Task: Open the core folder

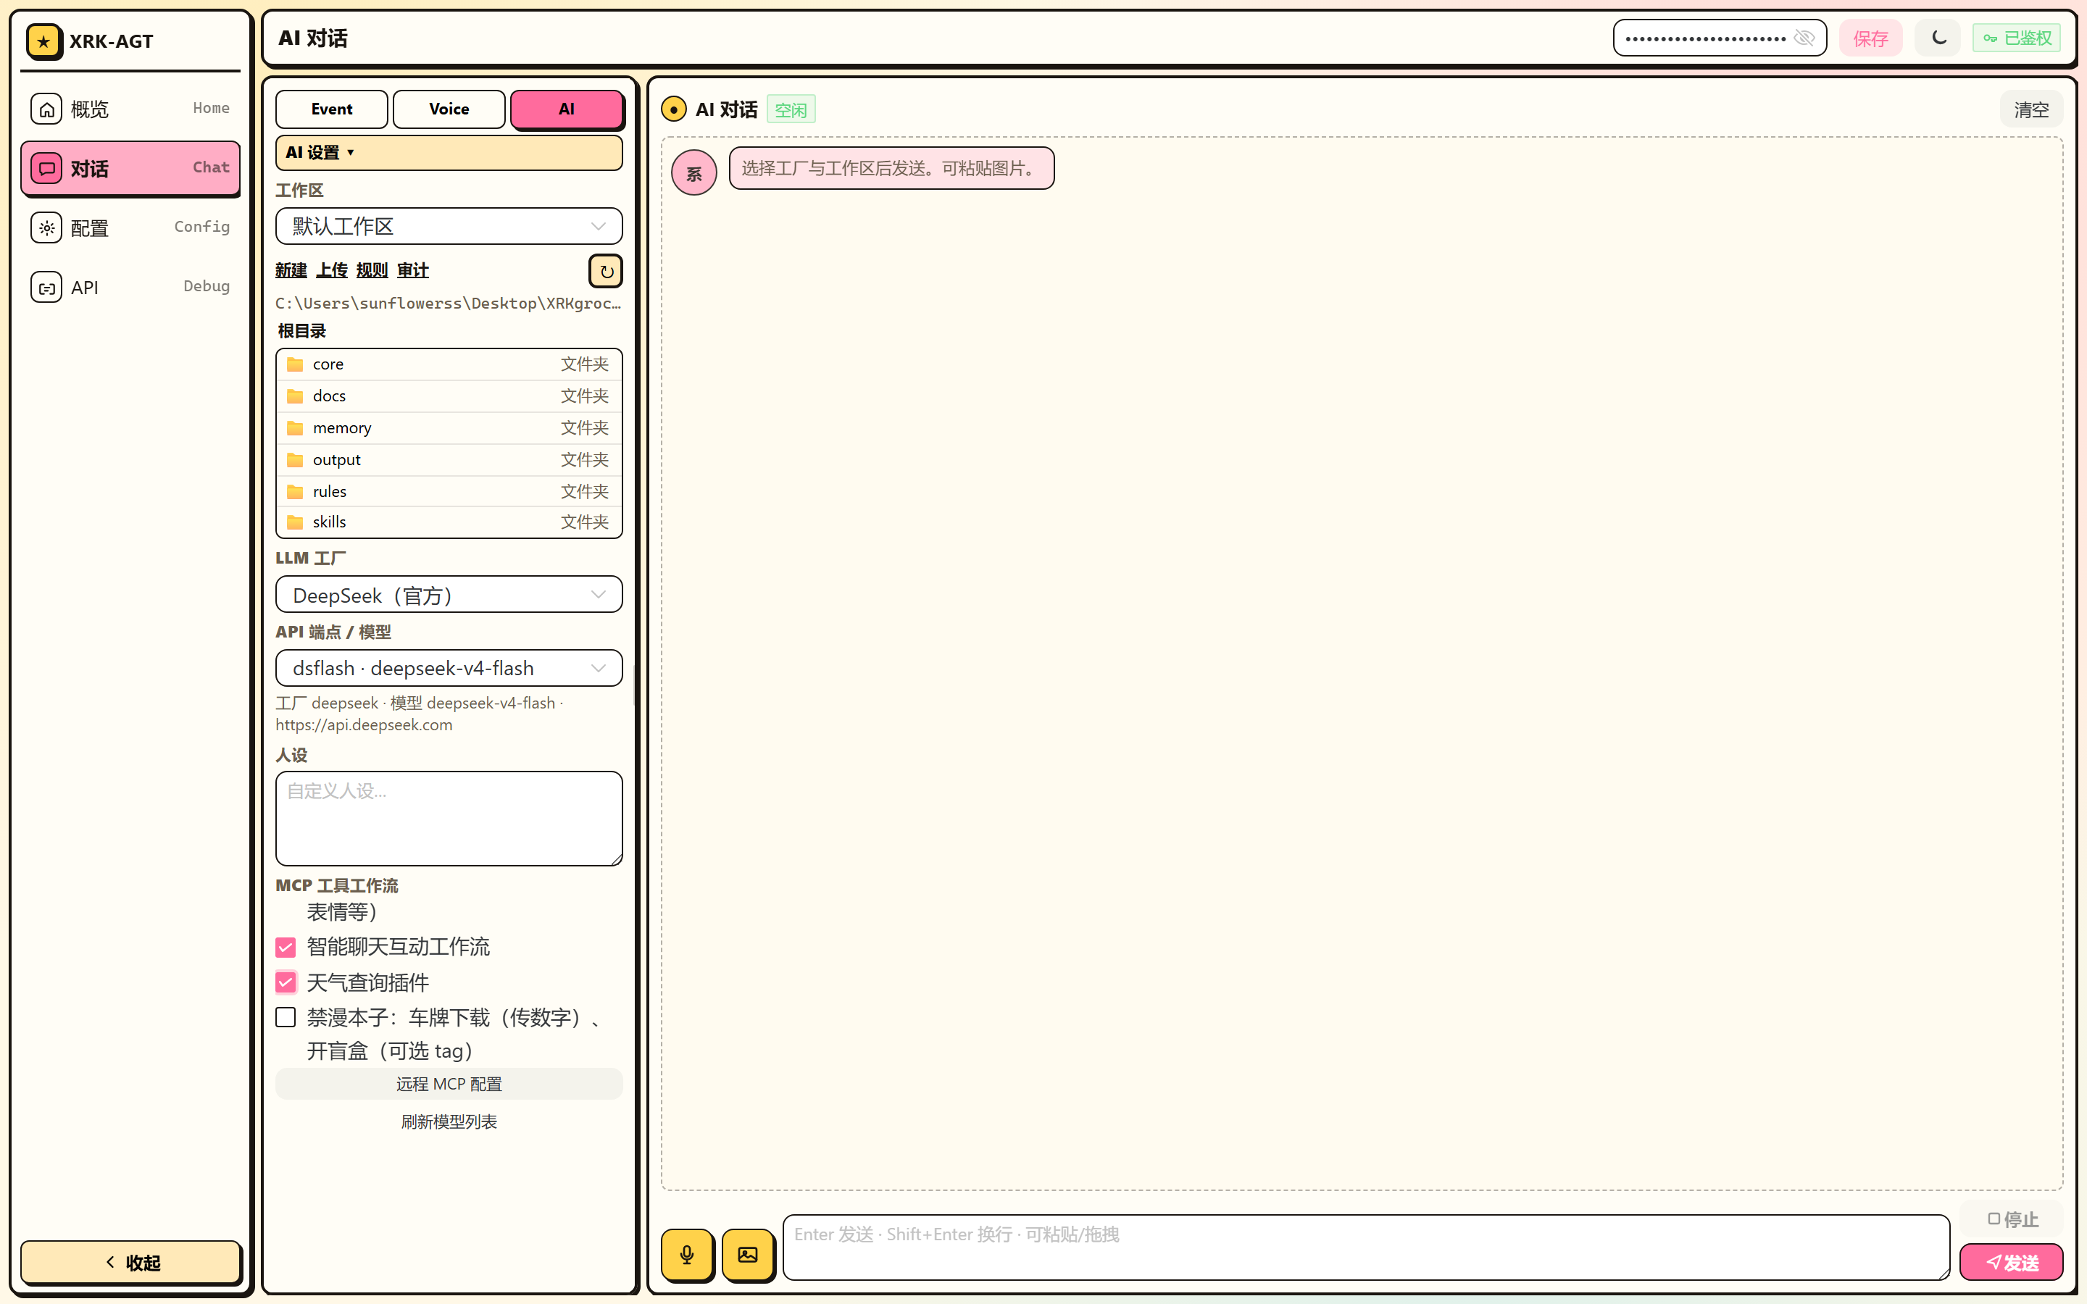Action: click(449, 364)
